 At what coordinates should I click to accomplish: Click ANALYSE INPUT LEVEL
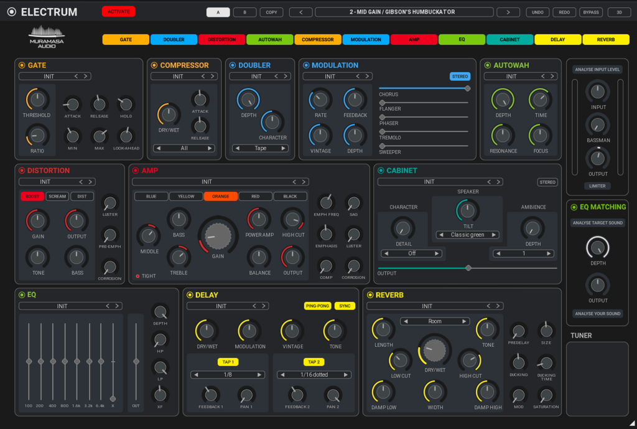pyautogui.click(x=597, y=70)
